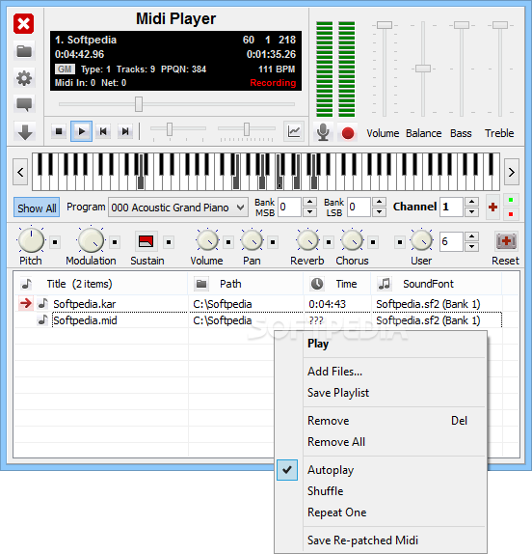Click the speech bubble lyrics icon
Image resolution: width=532 pixels, height=554 pixels.
point(24,104)
